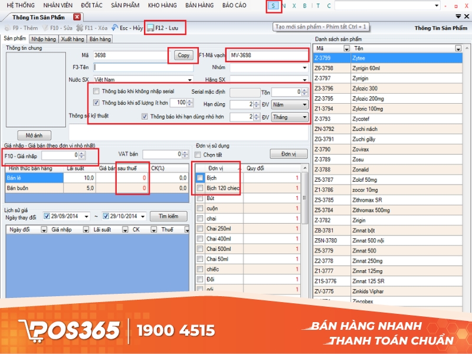Open the SẢN PHẨM menu
The width and height of the screenshot is (472, 354).
tap(125, 5)
